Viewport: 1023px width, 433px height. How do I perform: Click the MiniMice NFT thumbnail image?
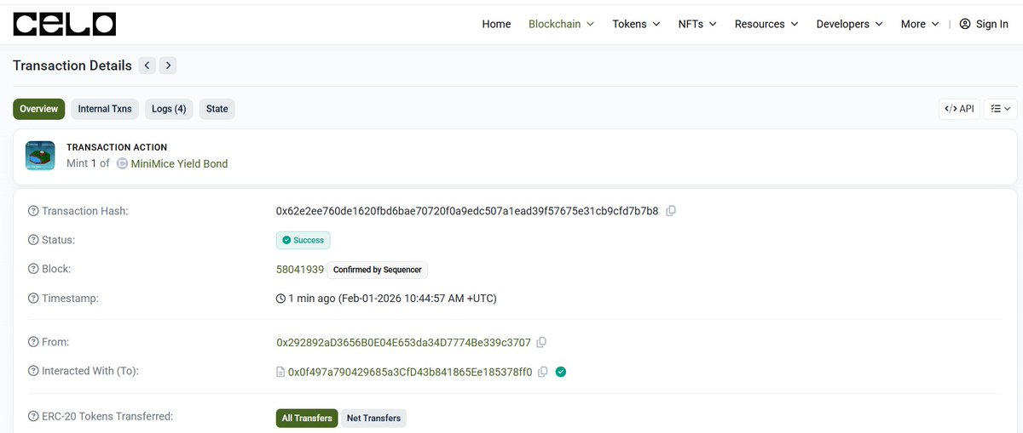click(40, 156)
